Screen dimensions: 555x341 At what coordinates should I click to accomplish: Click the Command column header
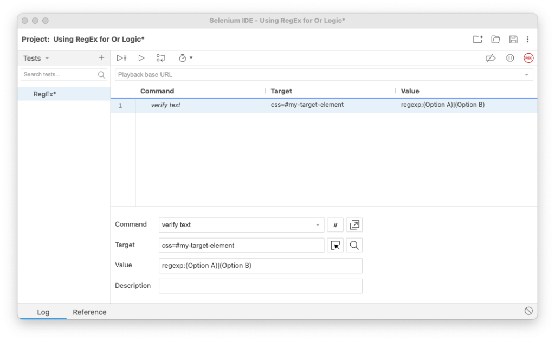tap(157, 91)
